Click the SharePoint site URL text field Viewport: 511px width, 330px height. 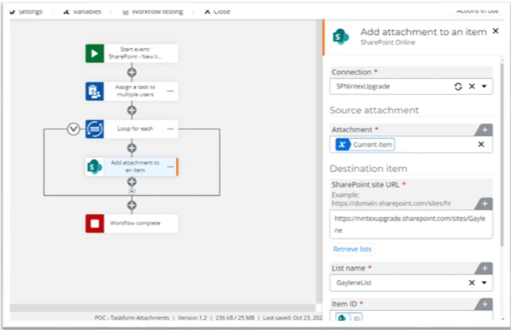coord(411,224)
